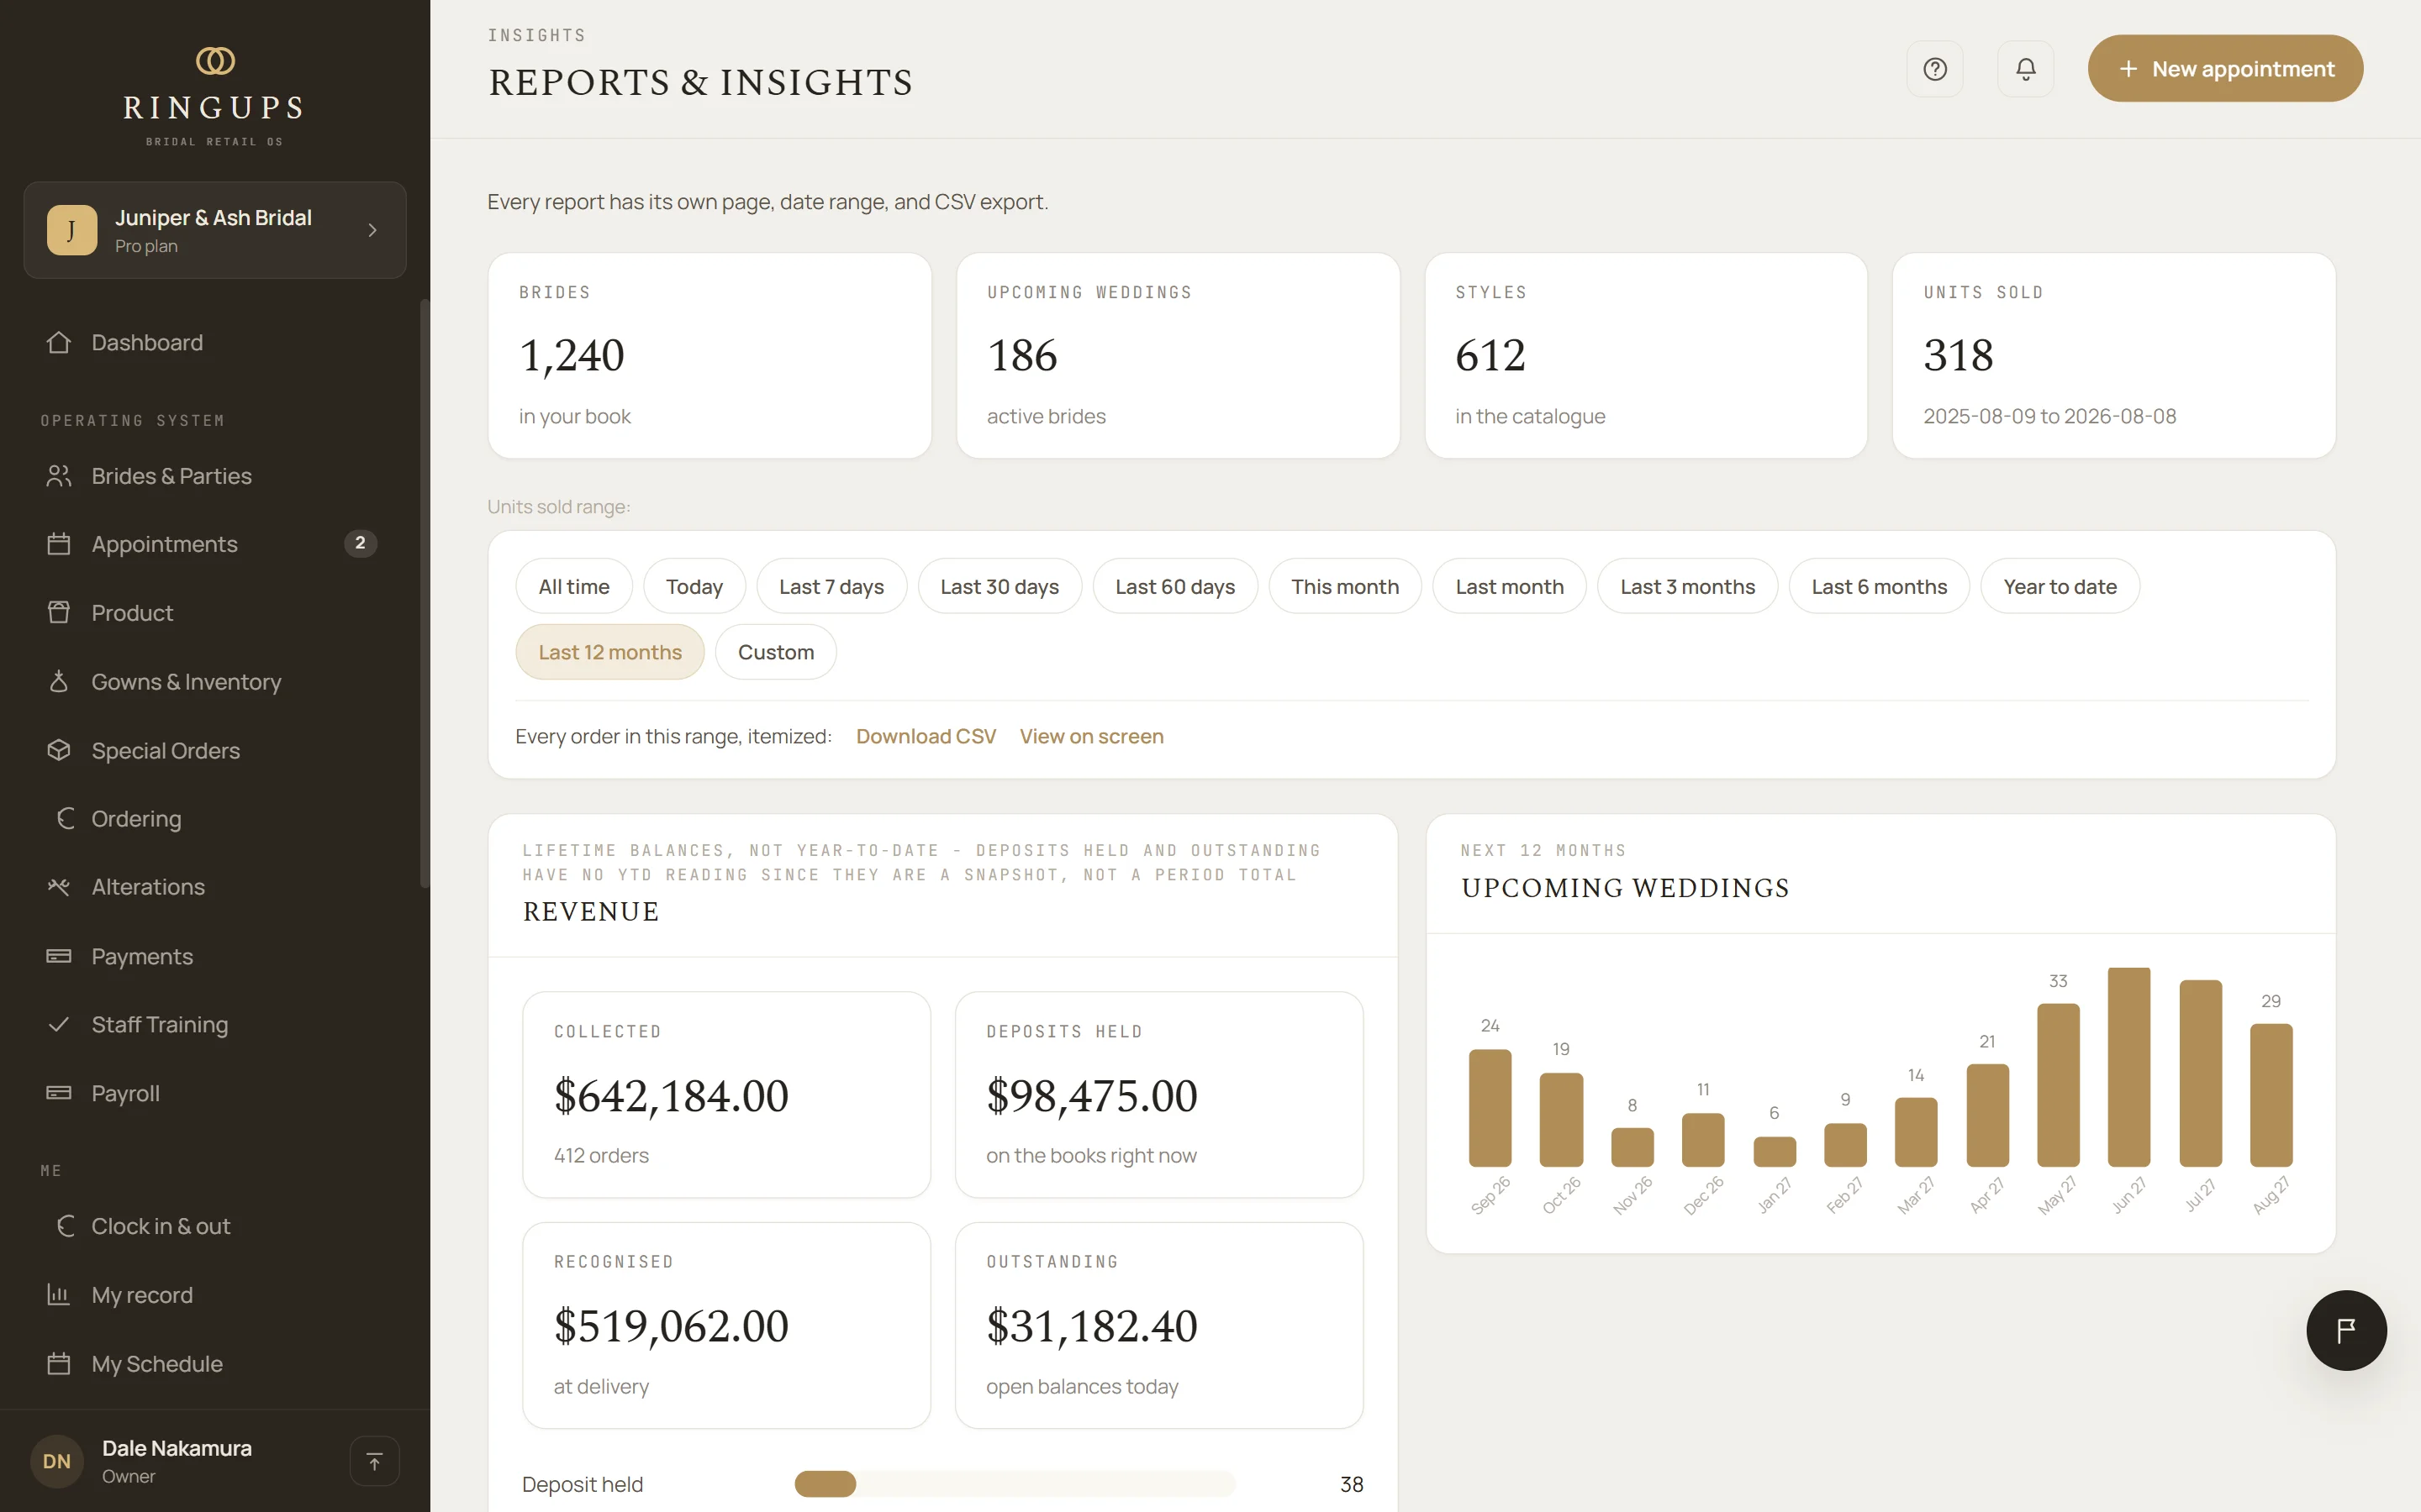Click the Alterations scissors icon
The width and height of the screenshot is (2421, 1512).
click(x=59, y=887)
